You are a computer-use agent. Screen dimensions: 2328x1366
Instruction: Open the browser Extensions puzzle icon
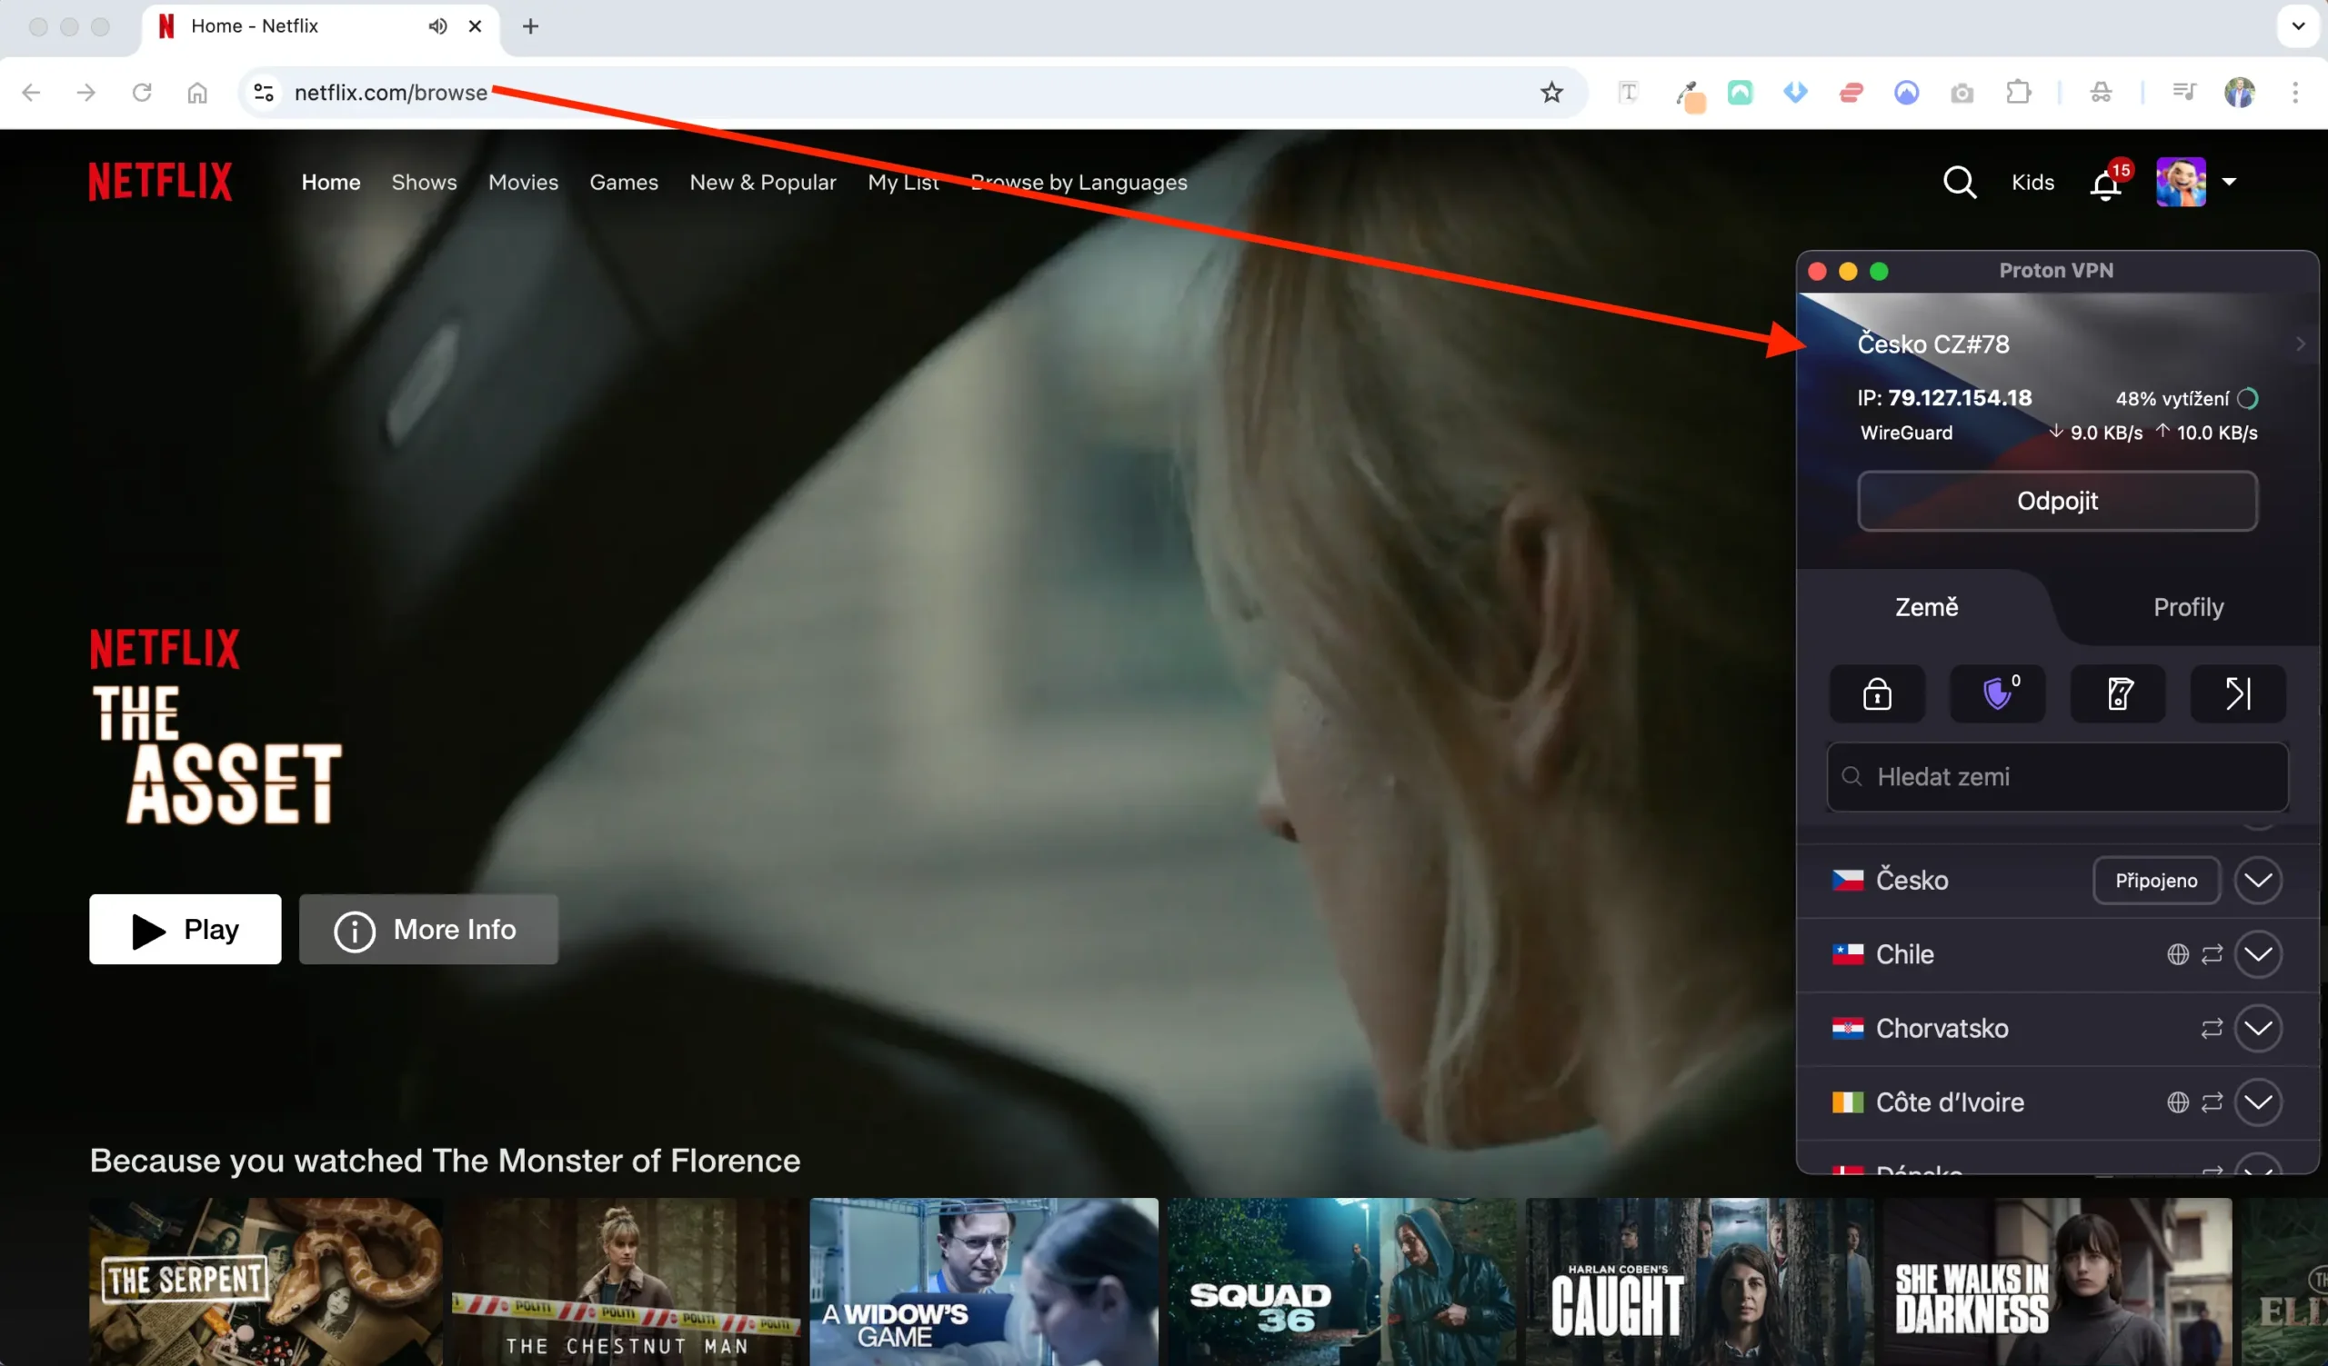[x=2020, y=93]
